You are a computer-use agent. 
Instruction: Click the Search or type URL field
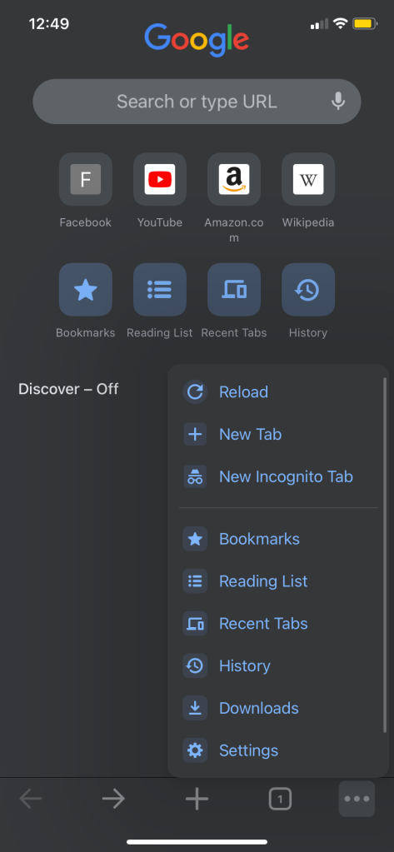tap(197, 102)
